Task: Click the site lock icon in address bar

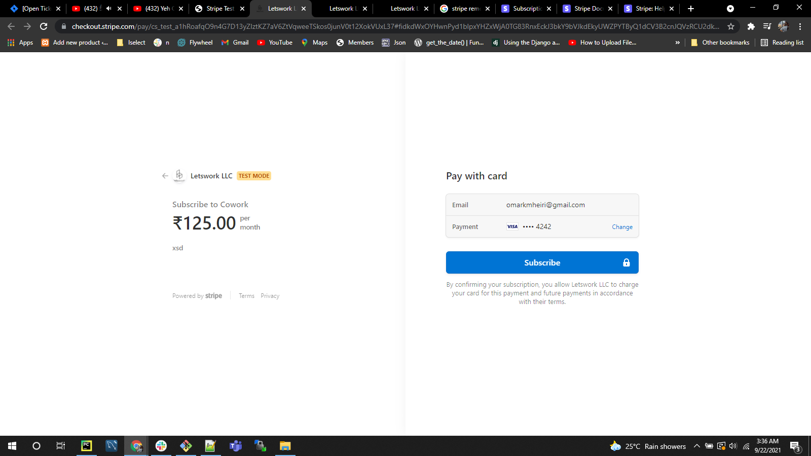Action: click(x=63, y=26)
